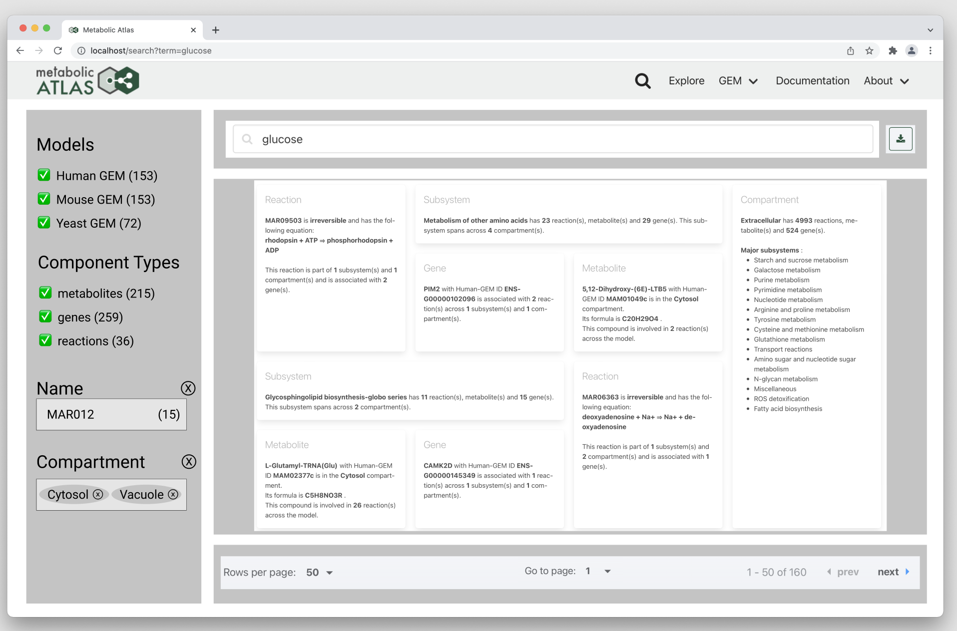Screen dimensions: 957x631
Task: Open the Documentation page
Action: tap(812, 80)
